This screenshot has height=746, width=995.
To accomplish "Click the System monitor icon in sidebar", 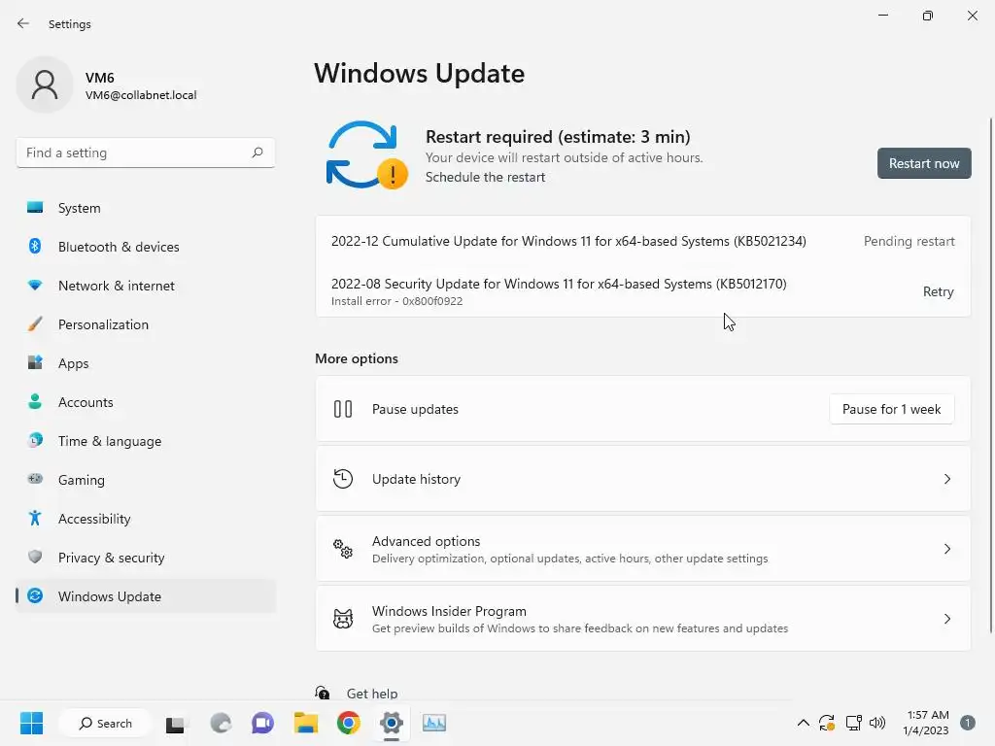I will tap(35, 208).
